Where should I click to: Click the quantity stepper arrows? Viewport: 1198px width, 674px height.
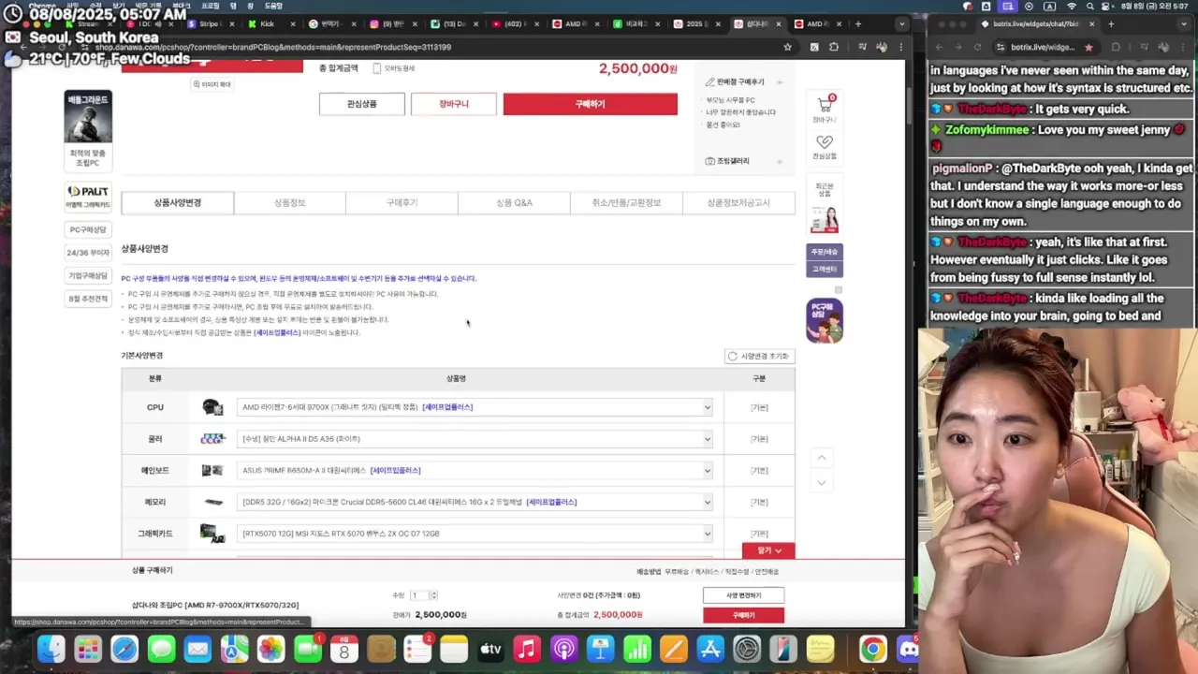[433, 595]
